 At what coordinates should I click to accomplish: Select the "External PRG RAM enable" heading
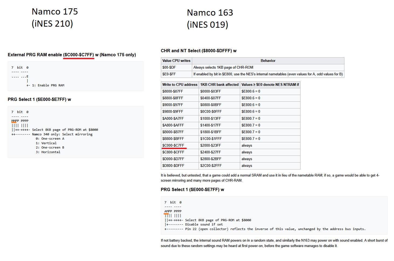[72, 55]
